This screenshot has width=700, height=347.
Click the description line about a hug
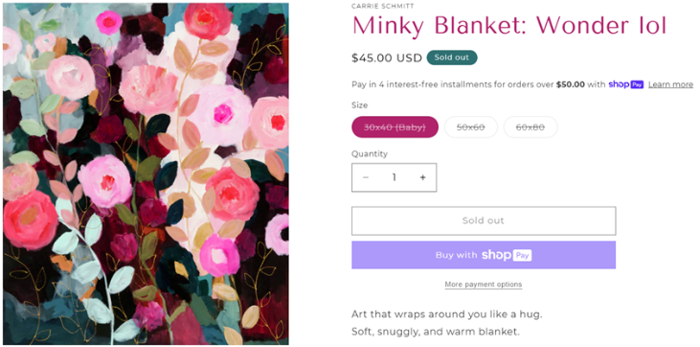pos(446,314)
